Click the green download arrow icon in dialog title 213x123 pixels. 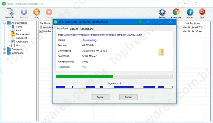click(x=140, y=22)
